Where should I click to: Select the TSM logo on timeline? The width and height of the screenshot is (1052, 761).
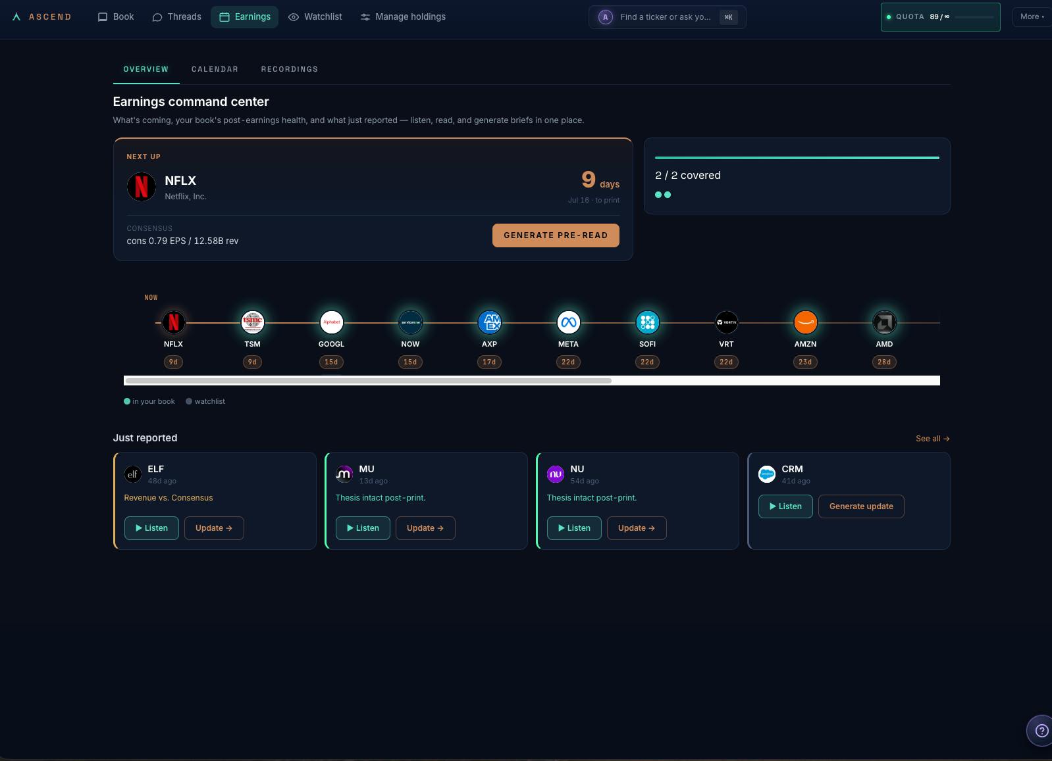click(x=253, y=322)
